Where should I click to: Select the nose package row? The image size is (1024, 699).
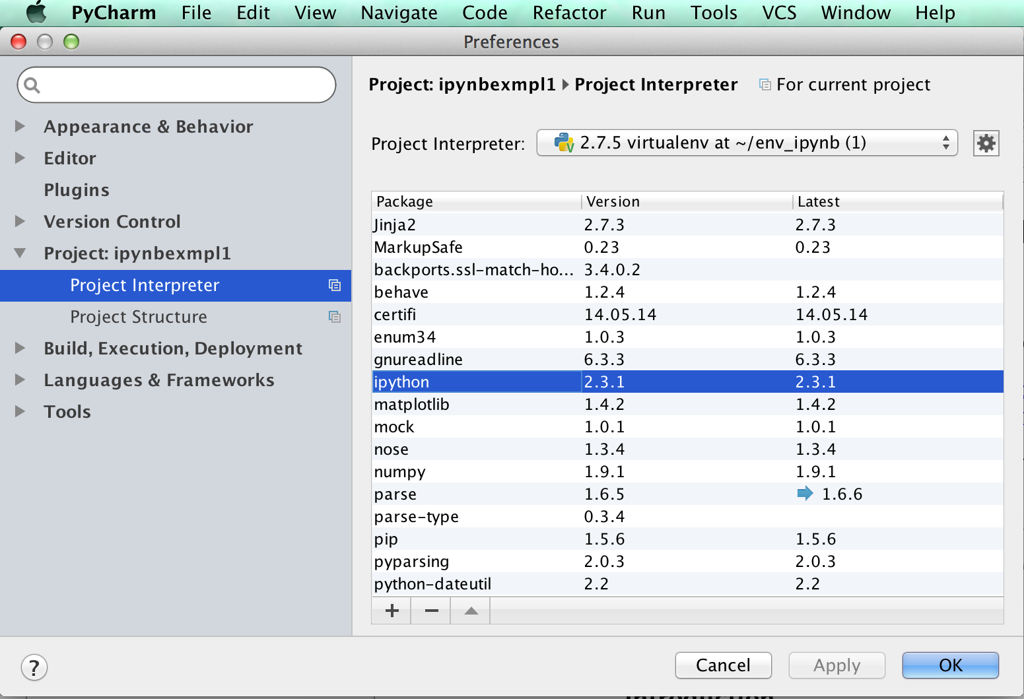(x=687, y=449)
